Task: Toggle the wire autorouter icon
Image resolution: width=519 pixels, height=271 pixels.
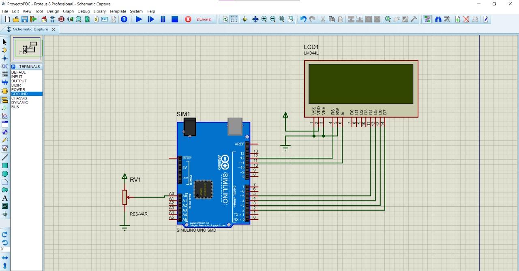Action: 427,19
